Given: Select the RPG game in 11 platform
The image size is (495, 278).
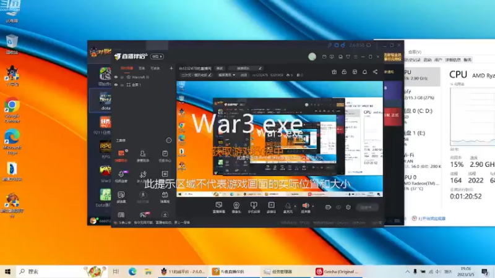Looking at the screenshot, I should pos(105,150).
